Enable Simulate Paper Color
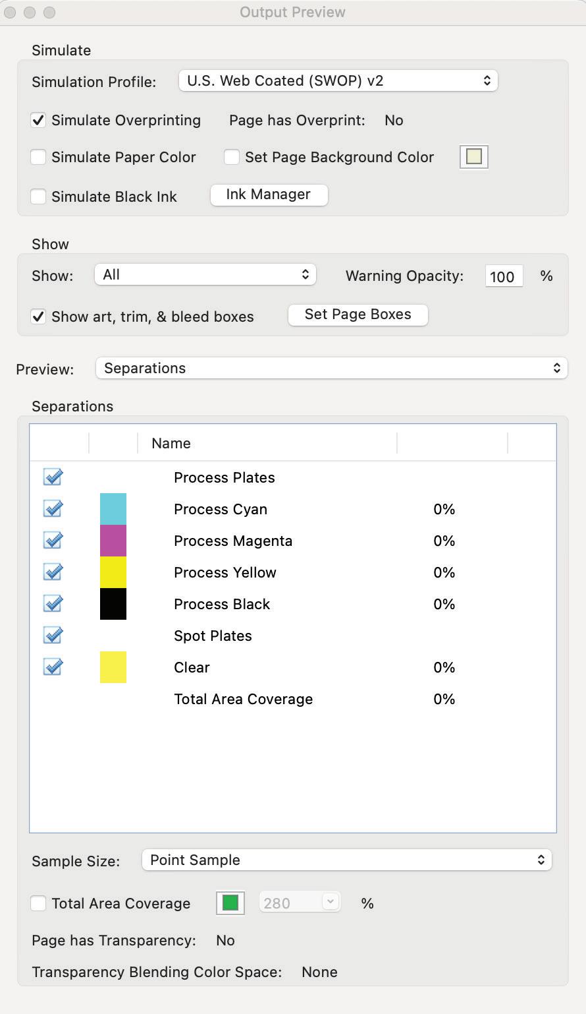The image size is (586, 1014). click(x=38, y=157)
